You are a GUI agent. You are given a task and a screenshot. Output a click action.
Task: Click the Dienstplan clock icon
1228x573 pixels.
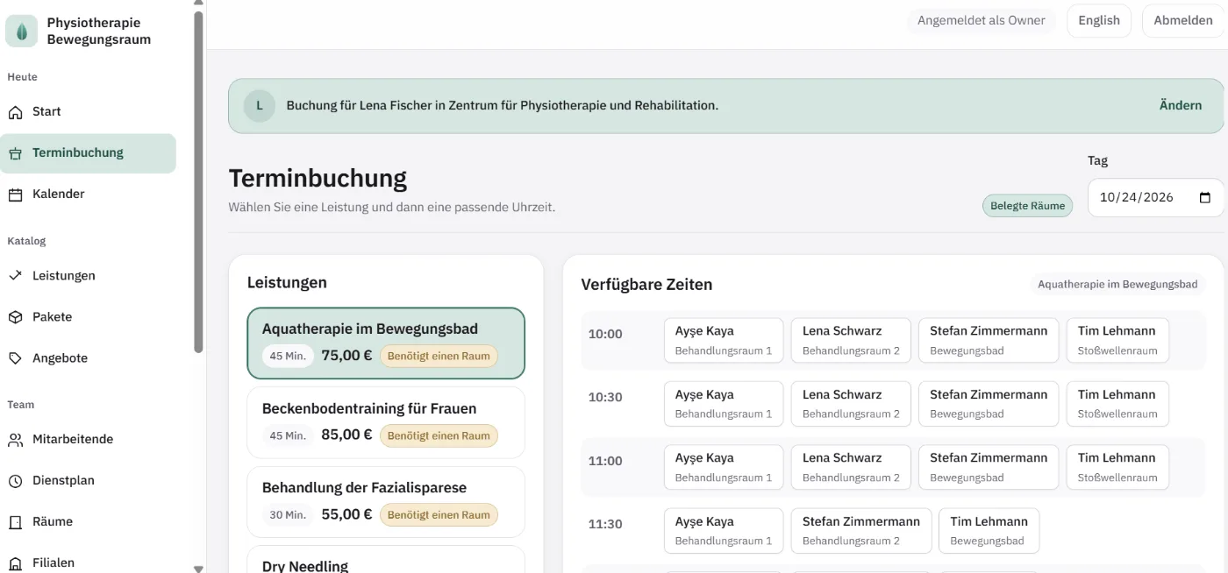[x=15, y=481]
